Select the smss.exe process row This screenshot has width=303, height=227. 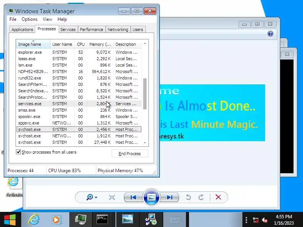tap(79, 110)
